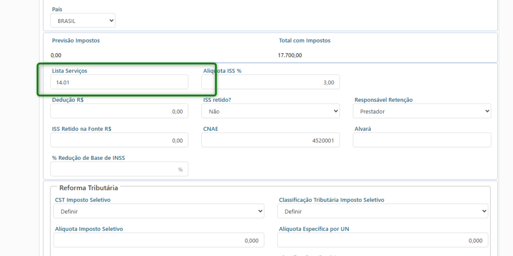The image size is (513, 256).
Task: Open the Responsável Retenção dropdown
Action: tap(422, 111)
